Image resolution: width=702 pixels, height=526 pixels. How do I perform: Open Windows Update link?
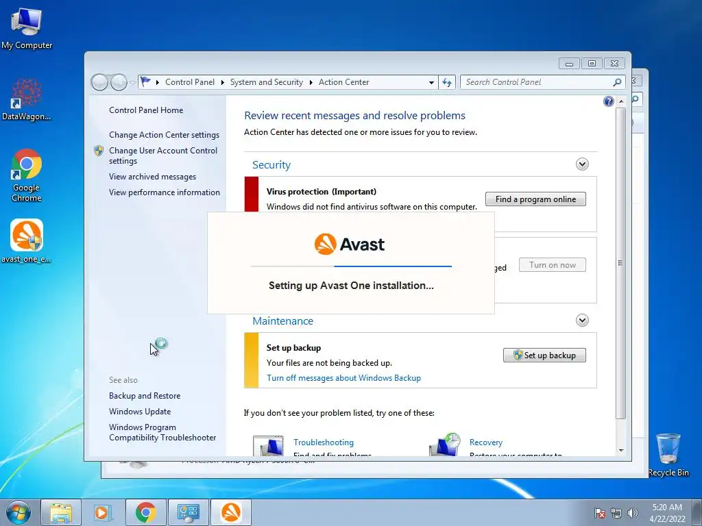click(x=140, y=412)
